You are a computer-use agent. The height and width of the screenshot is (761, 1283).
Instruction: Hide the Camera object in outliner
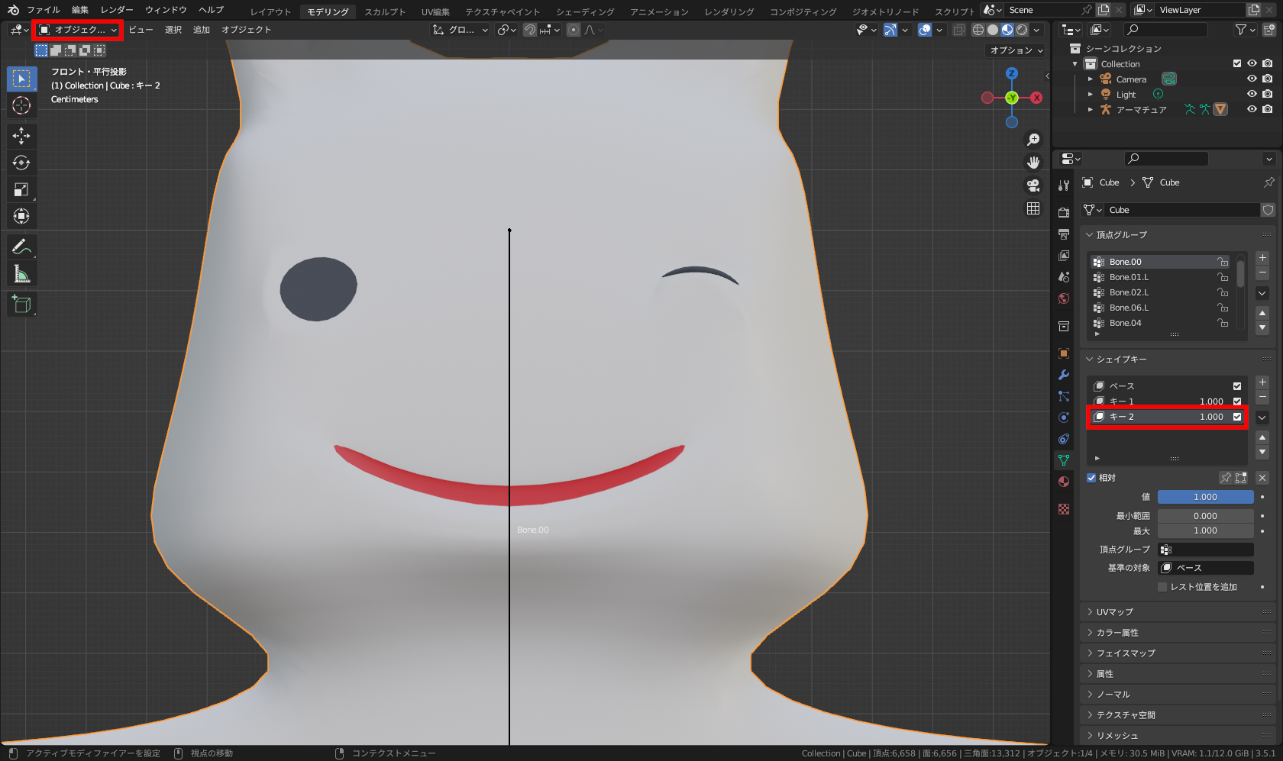(1252, 79)
